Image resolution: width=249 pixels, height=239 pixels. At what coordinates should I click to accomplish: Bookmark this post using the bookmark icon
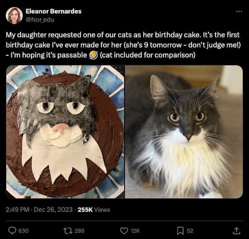180,230
